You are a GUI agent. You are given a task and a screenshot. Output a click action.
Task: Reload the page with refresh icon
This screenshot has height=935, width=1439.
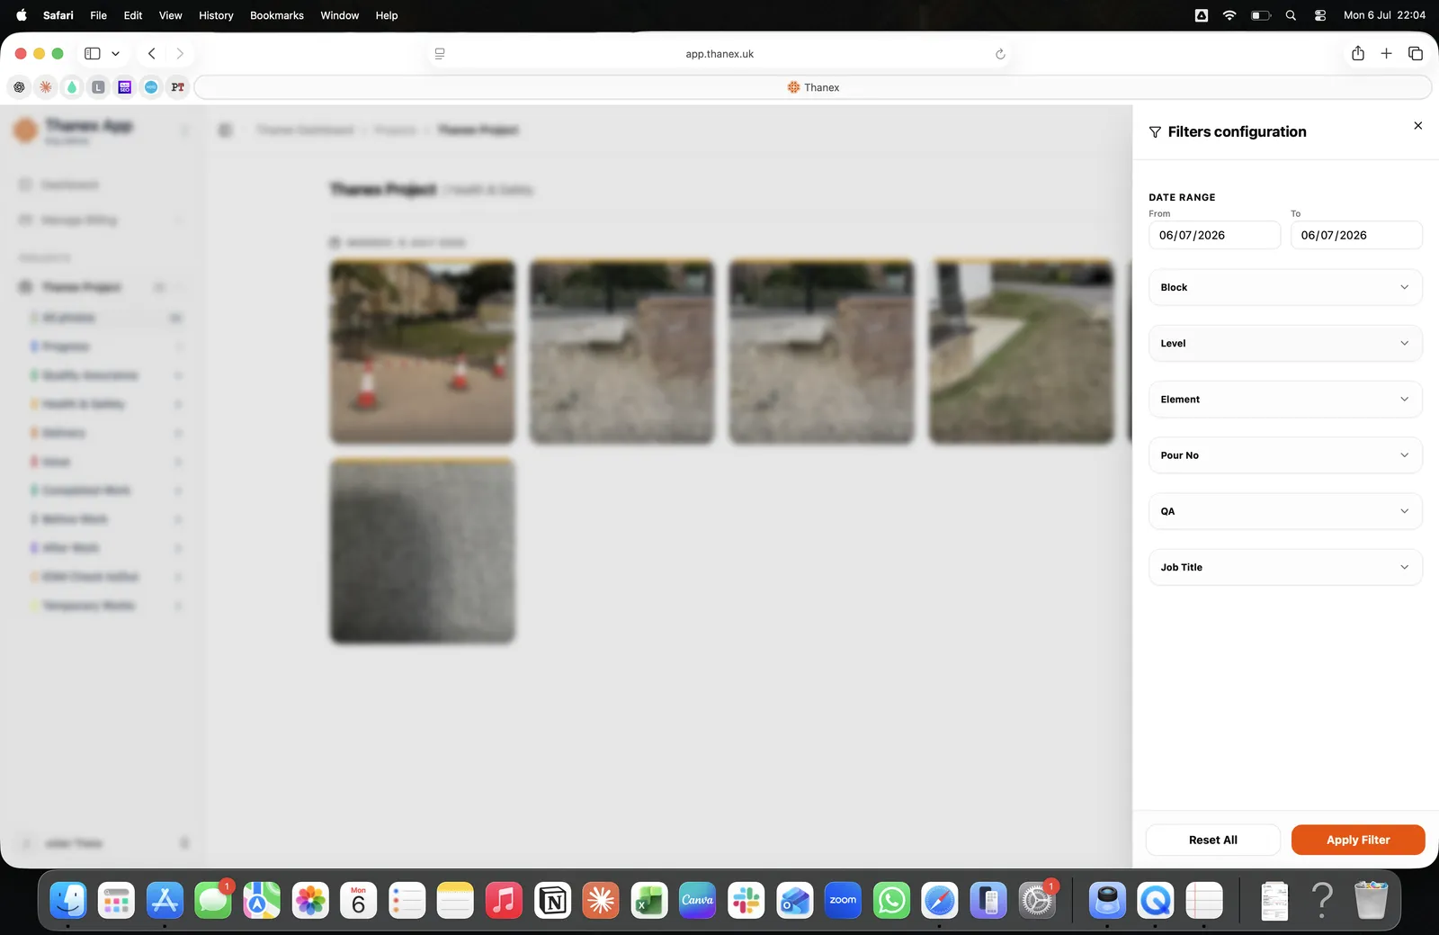click(999, 54)
